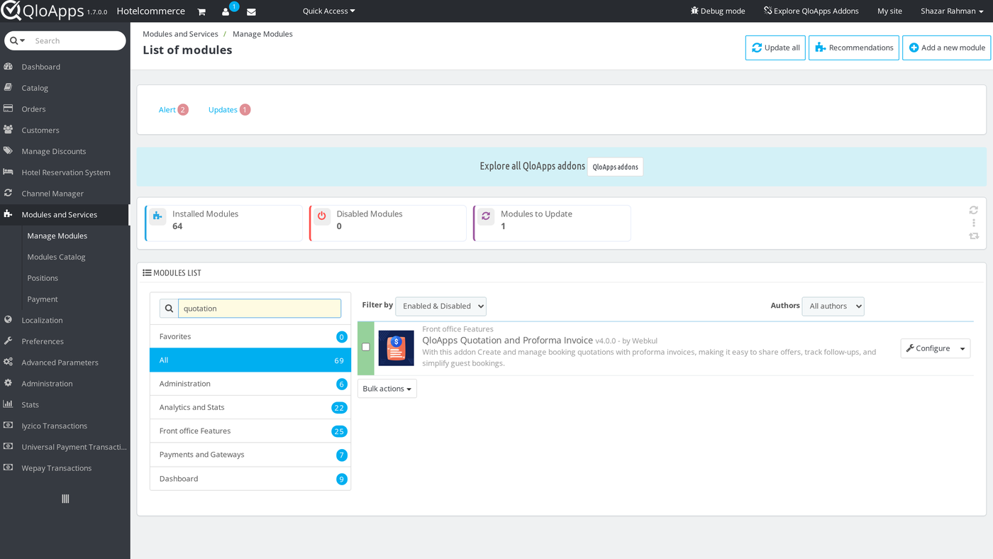Click Add a new module button
Image resolution: width=993 pixels, height=559 pixels.
click(x=946, y=48)
